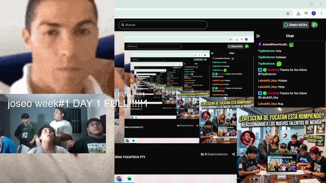The width and height of the screenshot is (326, 183).
Task: Open Labubit0_bby's name on the 'Holaaa' message
Action: point(267,81)
